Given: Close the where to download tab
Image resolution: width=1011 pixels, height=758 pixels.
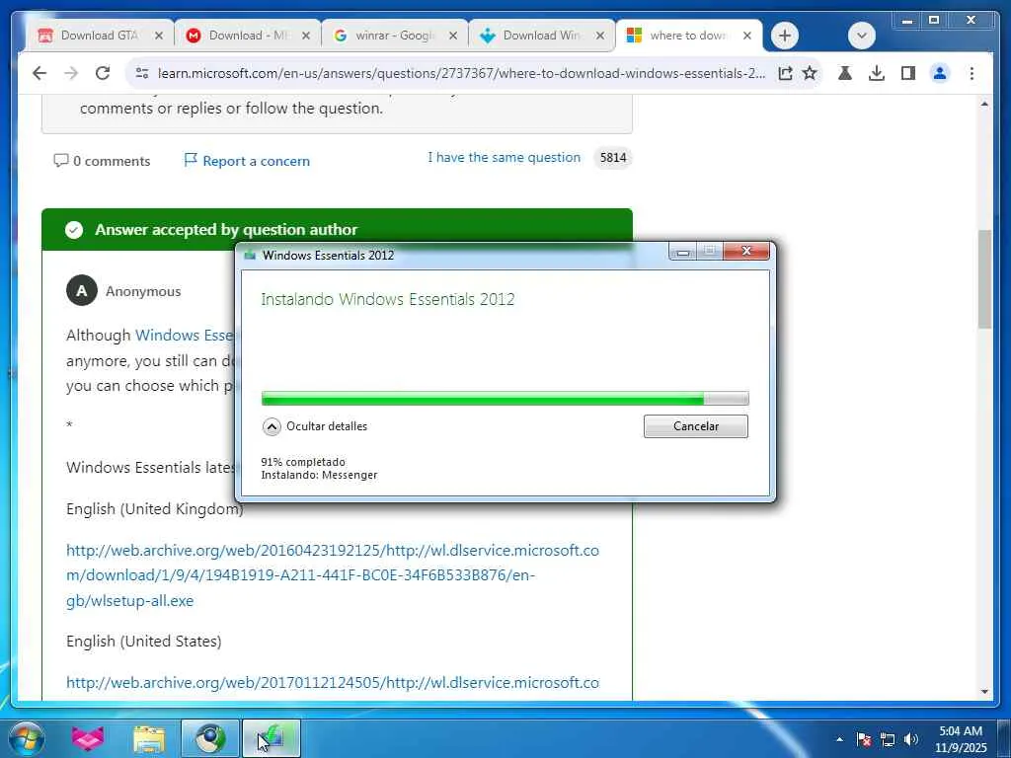Looking at the screenshot, I should coord(747,36).
